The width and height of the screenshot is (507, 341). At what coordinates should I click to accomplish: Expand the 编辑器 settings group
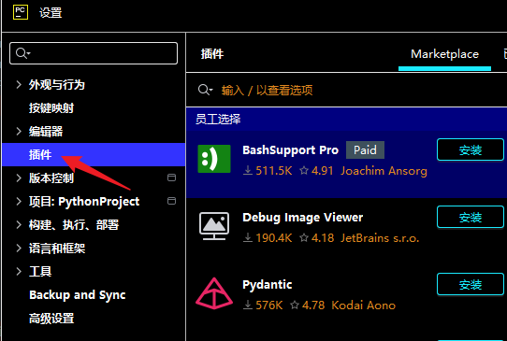(x=19, y=131)
